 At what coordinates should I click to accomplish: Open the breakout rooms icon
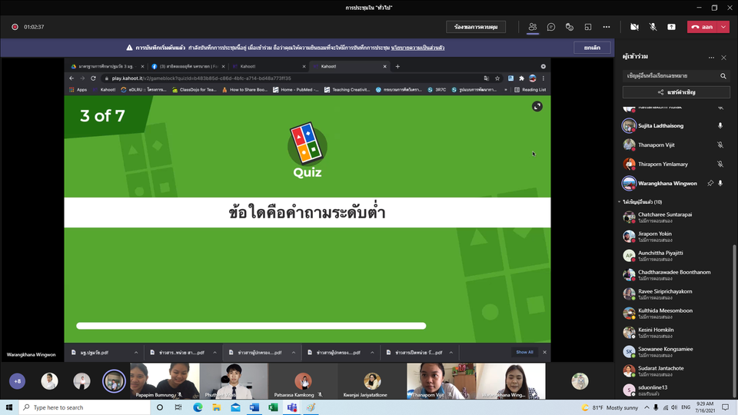(x=588, y=27)
